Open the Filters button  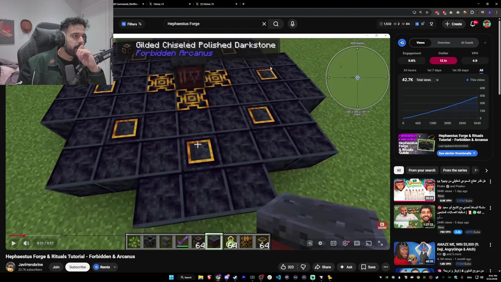[132, 24]
